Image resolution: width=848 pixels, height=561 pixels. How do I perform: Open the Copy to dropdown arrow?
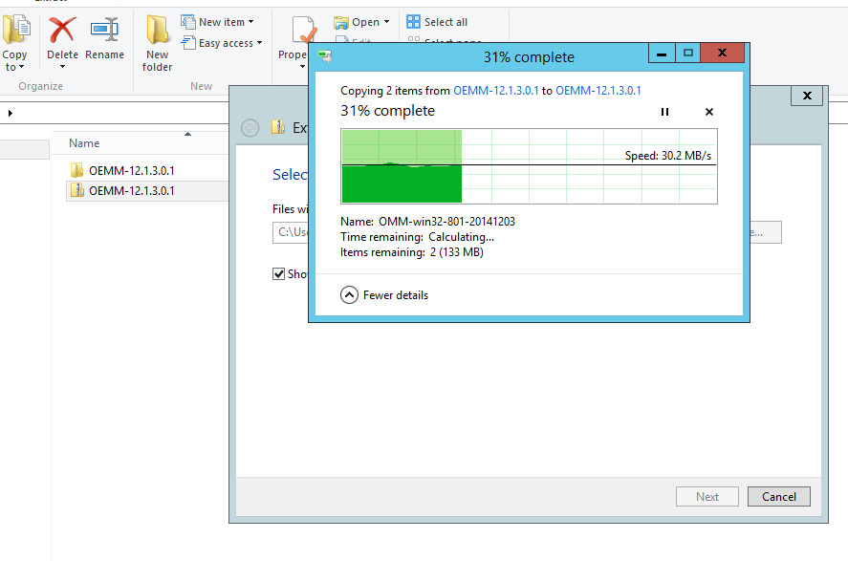point(22,67)
